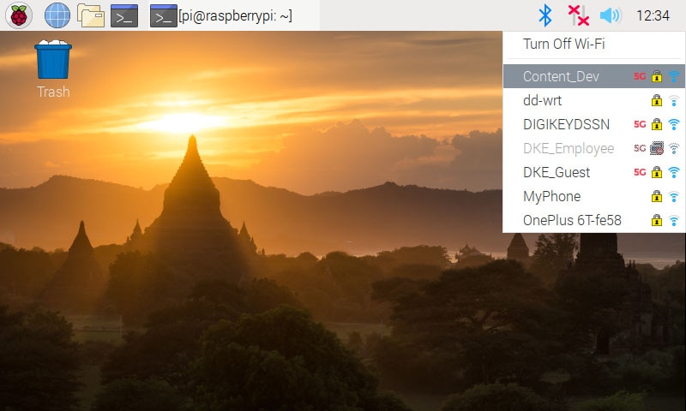The height and width of the screenshot is (411, 686).
Task: Click the Bluetooth tray icon
Action: pyautogui.click(x=545, y=15)
